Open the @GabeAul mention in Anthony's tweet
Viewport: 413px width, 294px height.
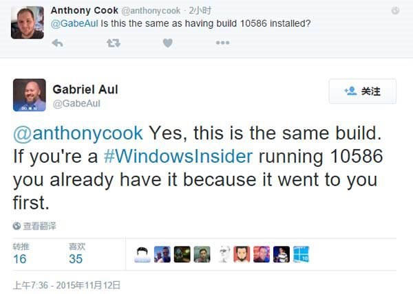point(74,23)
